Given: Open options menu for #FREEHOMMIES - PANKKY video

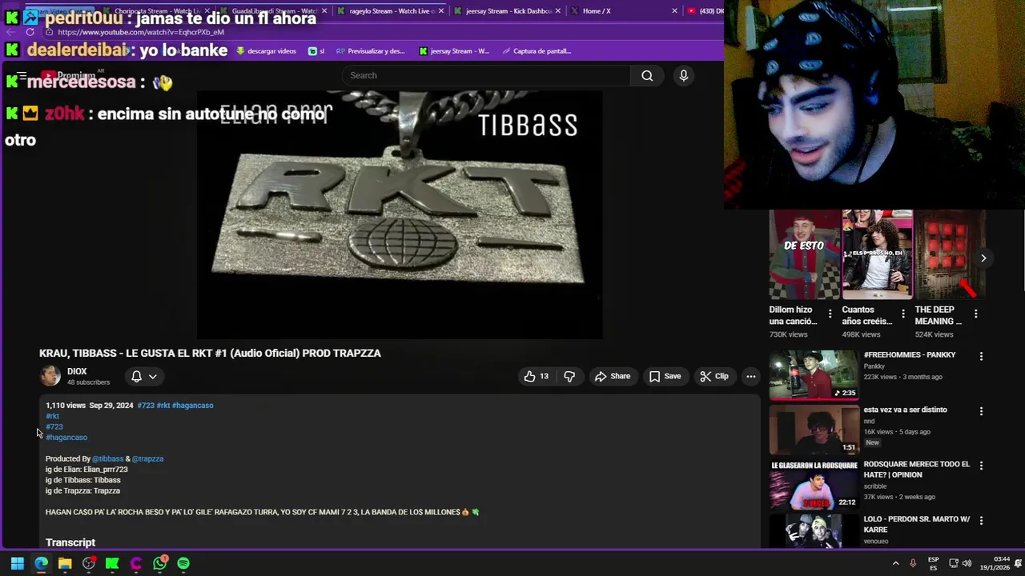Looking at the screenshot, I should (981, 356).
